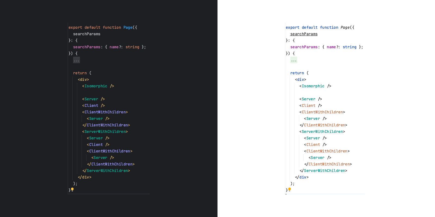Click the lightbulb icon in dark theme editor

[72, 190]
